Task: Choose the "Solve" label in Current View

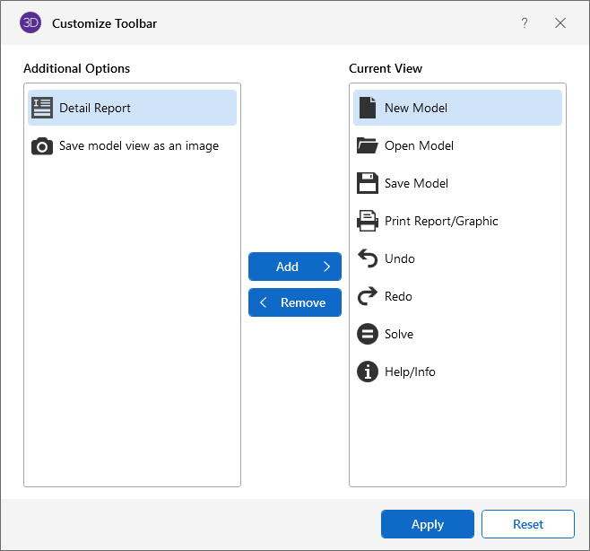Action: (x=399, y=334)
